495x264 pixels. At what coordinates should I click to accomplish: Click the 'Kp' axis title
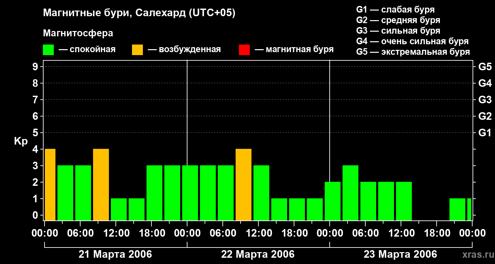click(21, 141)
